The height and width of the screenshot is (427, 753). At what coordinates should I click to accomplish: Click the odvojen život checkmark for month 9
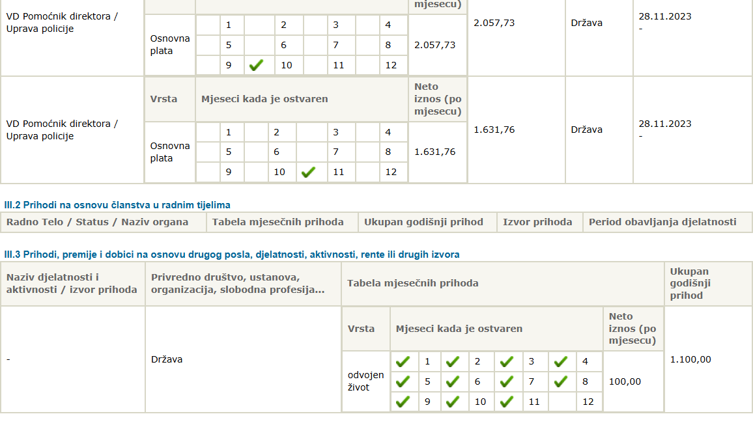pos(403,402)
